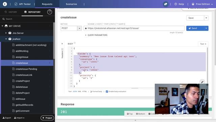The image size is (216, 122).
Task: Open the Free Edition account menu
Action: tap(202, 4)
